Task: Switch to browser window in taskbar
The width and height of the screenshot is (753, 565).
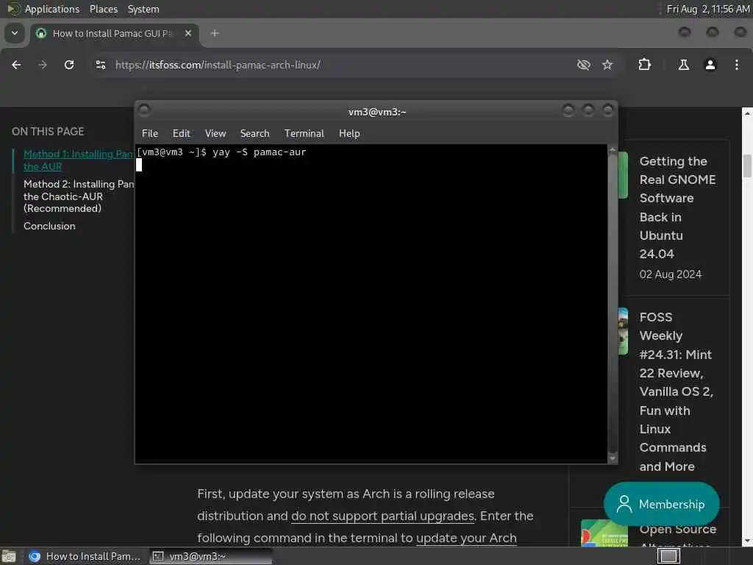Action: 85,556
